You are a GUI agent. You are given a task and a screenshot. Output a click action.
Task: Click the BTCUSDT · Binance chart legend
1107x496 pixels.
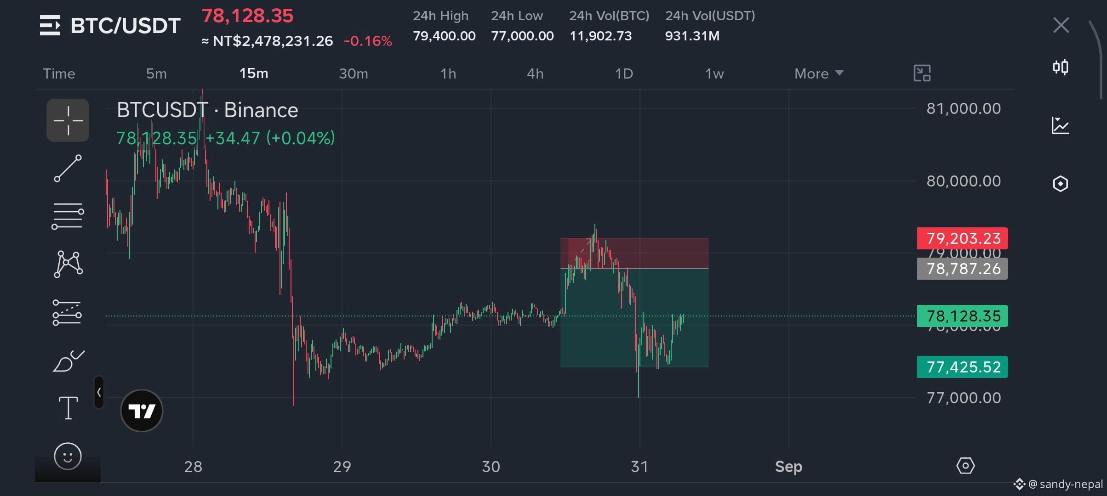pos(207,110)
